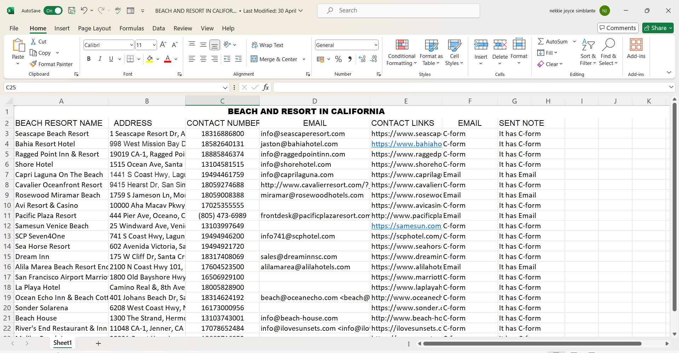Viewport: 679px width, 353px height.
Task: Click the Conditional Formatting icon
Action: click(x=401, y=45)
